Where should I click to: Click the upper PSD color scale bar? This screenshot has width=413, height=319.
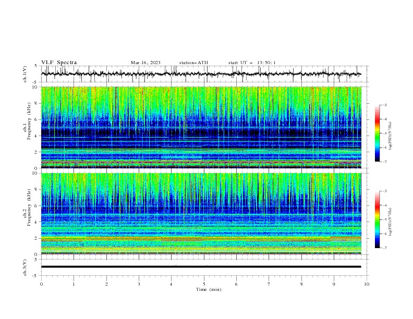378,133
